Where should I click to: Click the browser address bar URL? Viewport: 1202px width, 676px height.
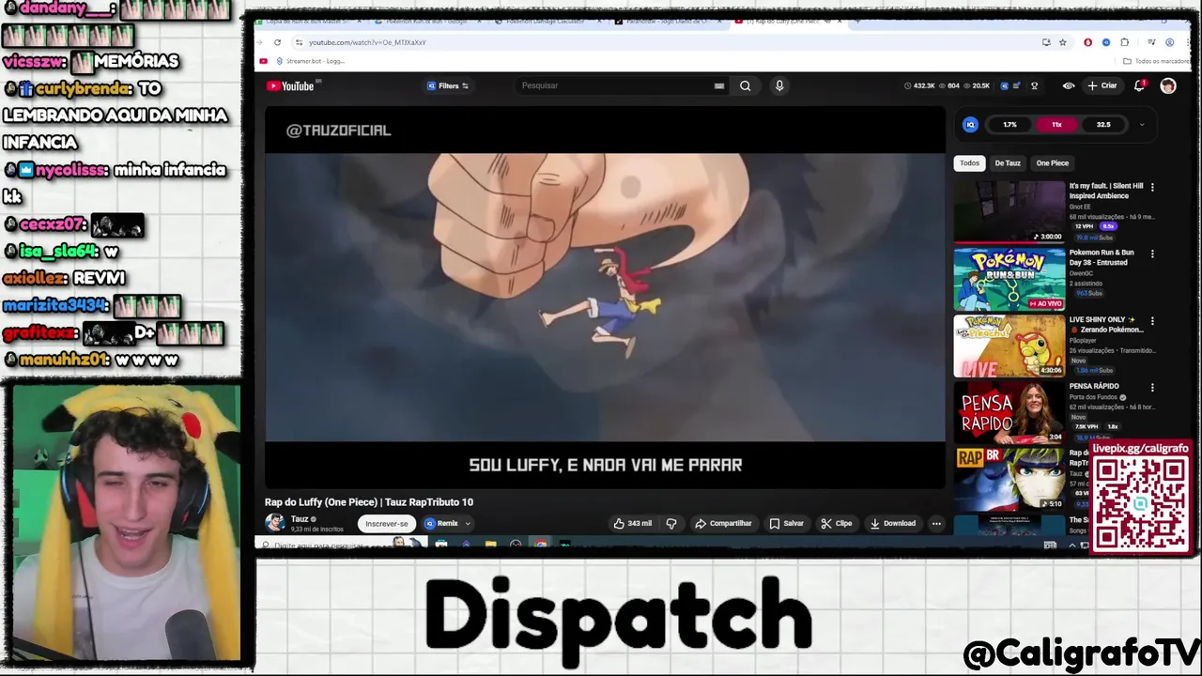(367, 42)
